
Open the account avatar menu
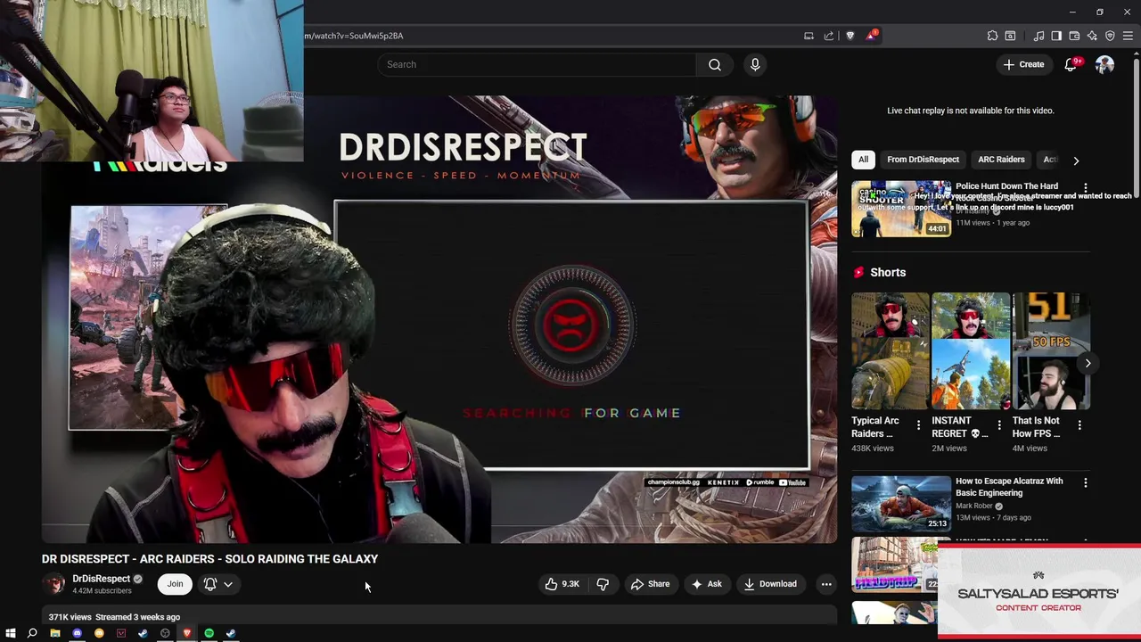pos(1105,64)
